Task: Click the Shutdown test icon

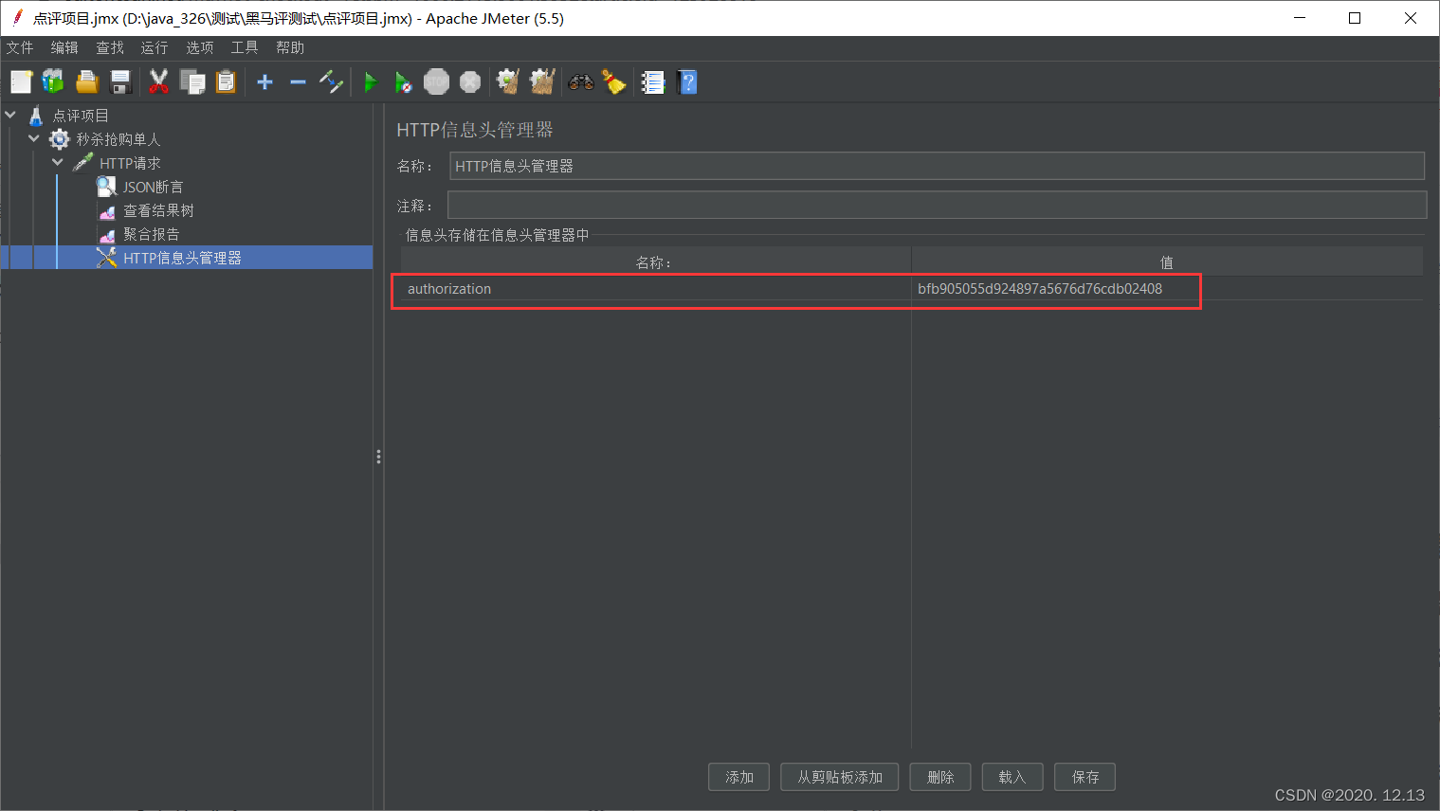Action: 469,81
